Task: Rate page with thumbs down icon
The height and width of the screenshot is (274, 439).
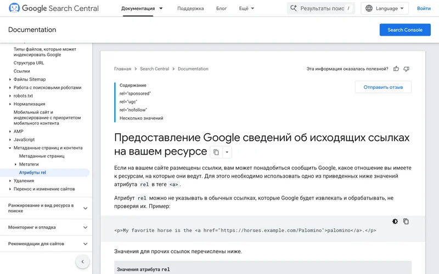Action: 406,69
